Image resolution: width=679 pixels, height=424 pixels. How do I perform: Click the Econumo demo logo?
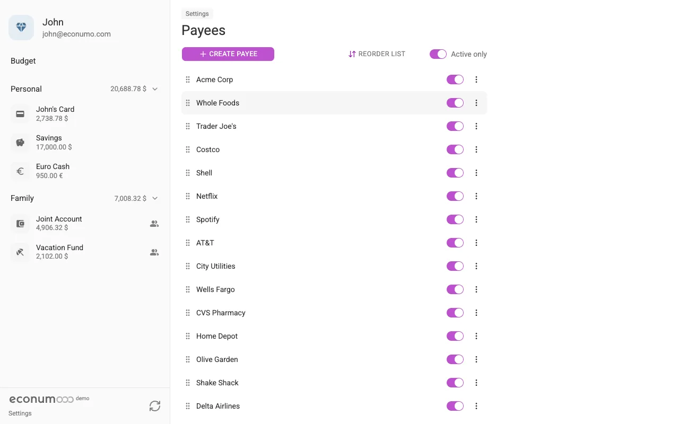click(x=49, y=399)
